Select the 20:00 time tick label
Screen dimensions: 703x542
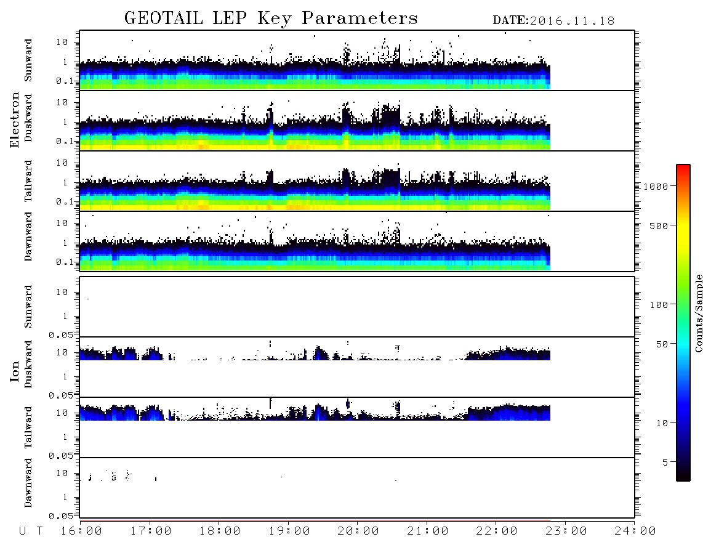(x=359, y=531)
